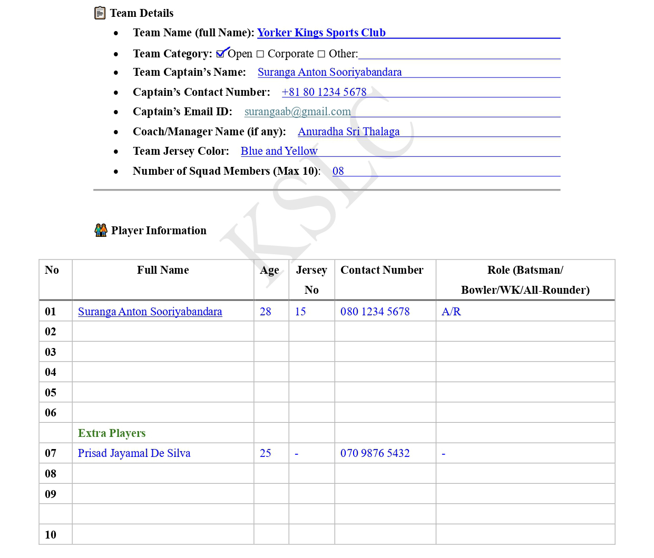Image resolution: width=654 pixels, height=558 pixels.
Task: Tick the Corporate team category checkbox
Action: point(260,54)
